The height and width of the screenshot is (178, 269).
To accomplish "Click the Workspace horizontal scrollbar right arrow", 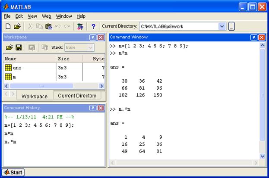I will [102, 86].
